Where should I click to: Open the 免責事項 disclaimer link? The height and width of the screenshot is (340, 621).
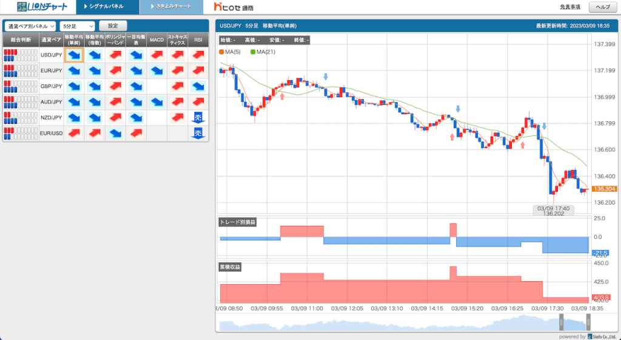[x=570, y=7]
